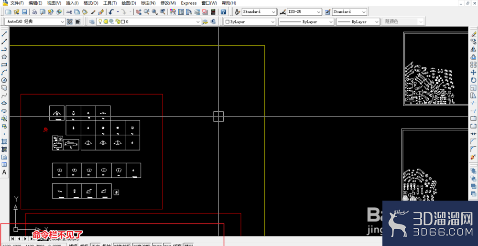The height and width of the screenshot is (246, 478).
Task: Toggle 对象追踪 object tracking in status bar
Action: (141, 245)
